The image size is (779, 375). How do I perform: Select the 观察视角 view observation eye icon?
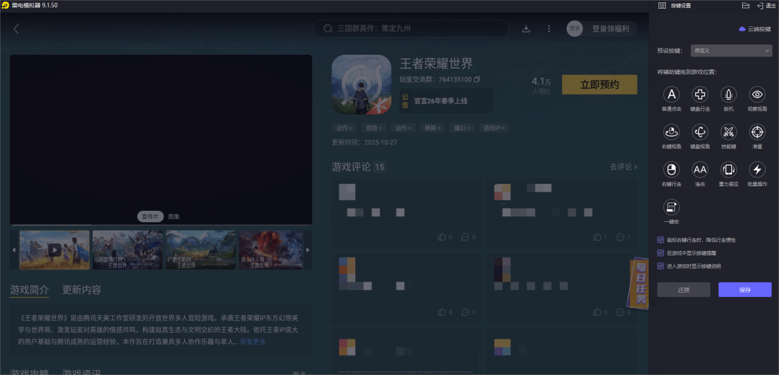point(757,95)
